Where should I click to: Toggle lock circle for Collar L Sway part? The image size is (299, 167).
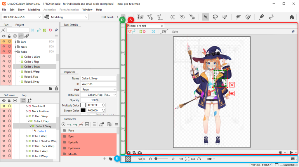pyautogui.click(x=9, y=67)
